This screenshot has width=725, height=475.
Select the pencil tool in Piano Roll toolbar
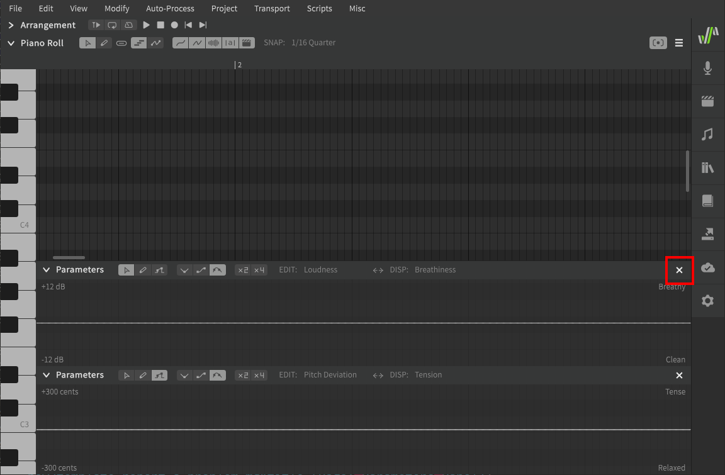point(104,43)
